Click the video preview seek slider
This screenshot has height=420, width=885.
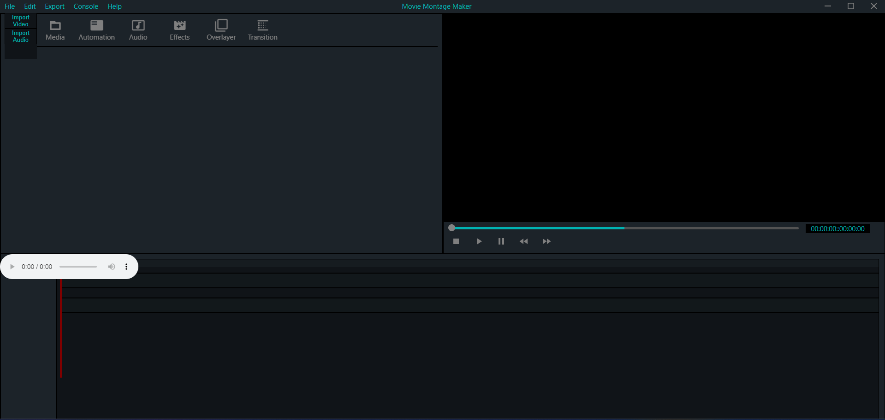[x=625, y=228]
